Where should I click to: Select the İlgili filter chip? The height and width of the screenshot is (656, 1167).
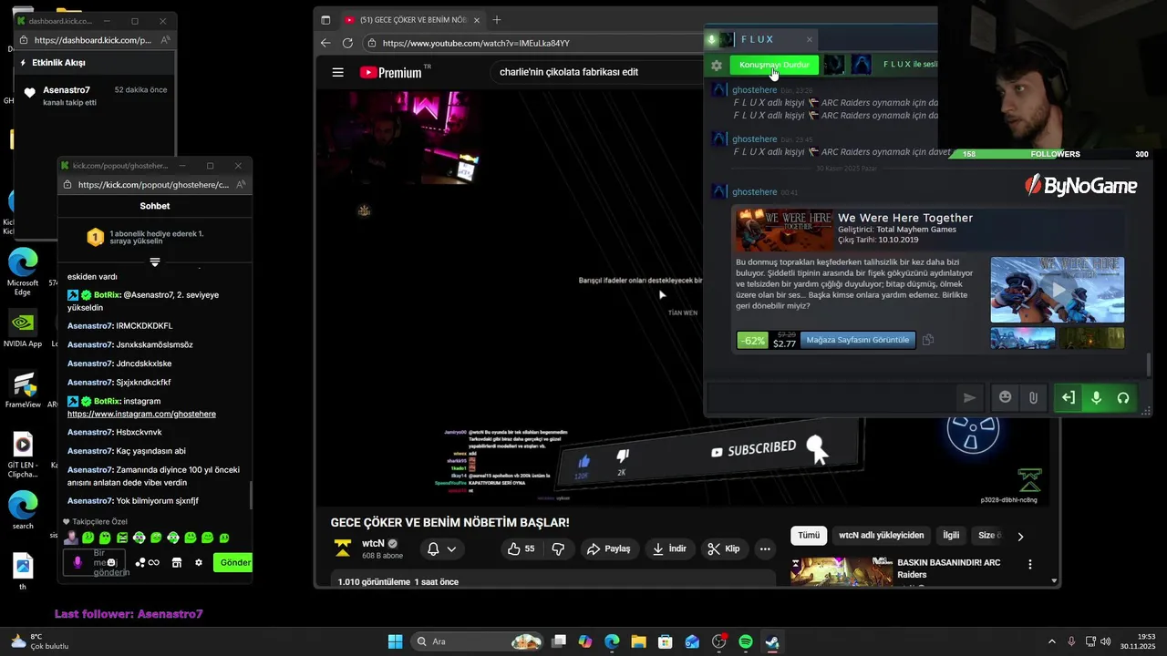point(951,536)
